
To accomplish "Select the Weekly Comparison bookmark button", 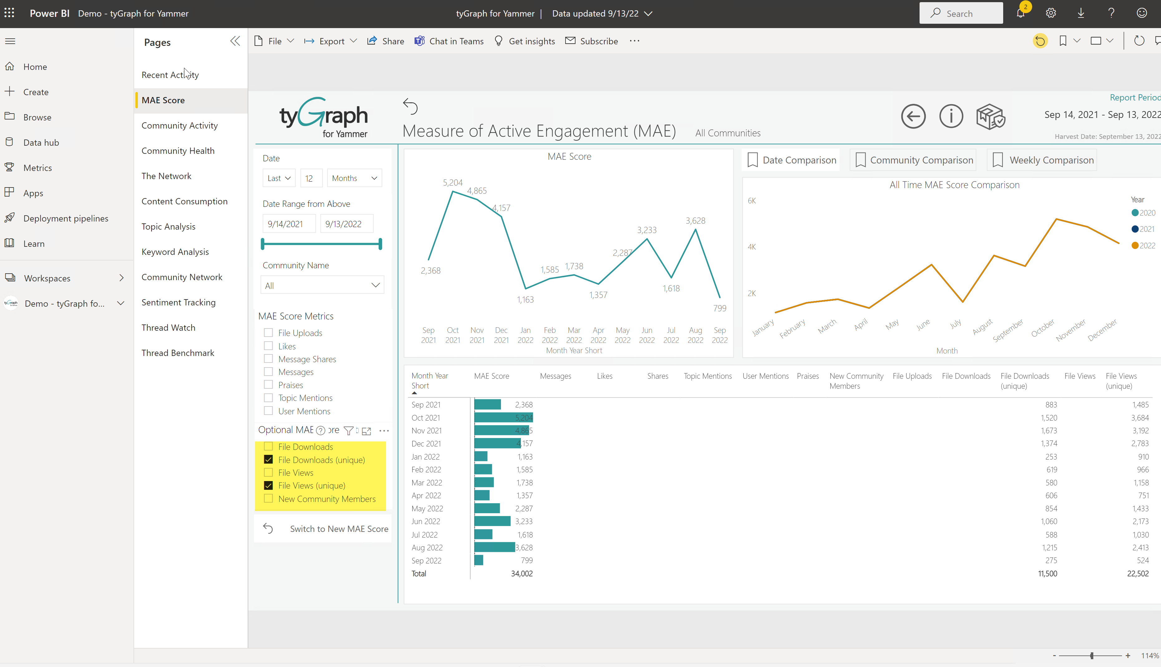I will coord(1042,160).
